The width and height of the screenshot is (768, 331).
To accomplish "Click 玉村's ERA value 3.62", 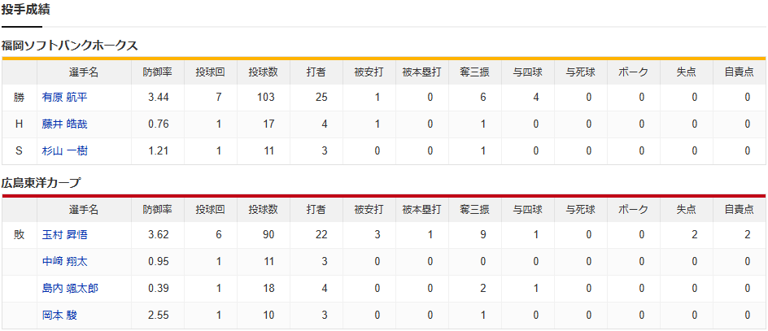I will pos(157,235).
